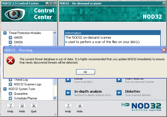Collapse the NOD32 System Tools group

coord(5,89)
